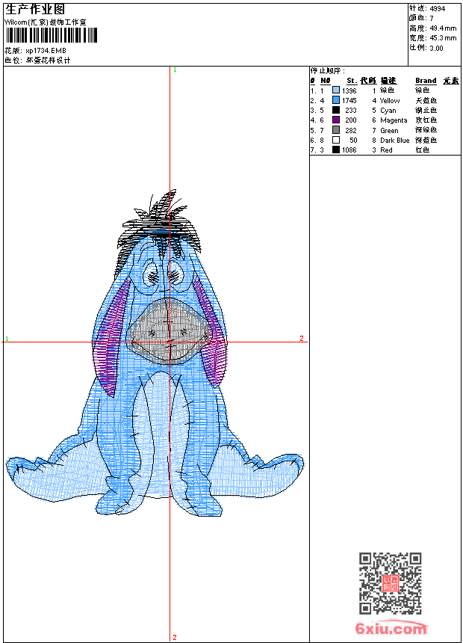This screenshot has width=463, height=643.
Task: Click the stitch count 1396
Action: (x=349, y=90)
